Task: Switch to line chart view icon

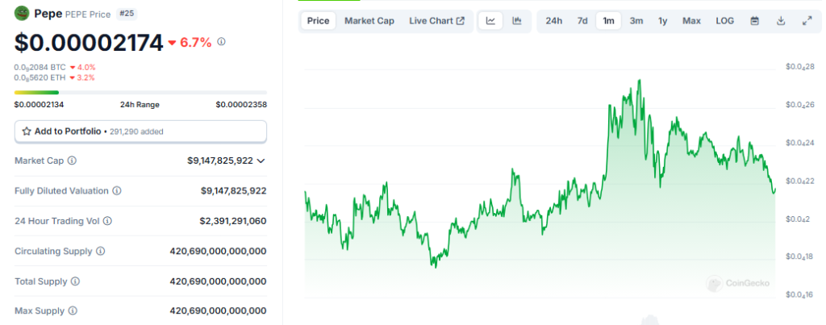Action: pyautogui.click(x=490, y=21)
